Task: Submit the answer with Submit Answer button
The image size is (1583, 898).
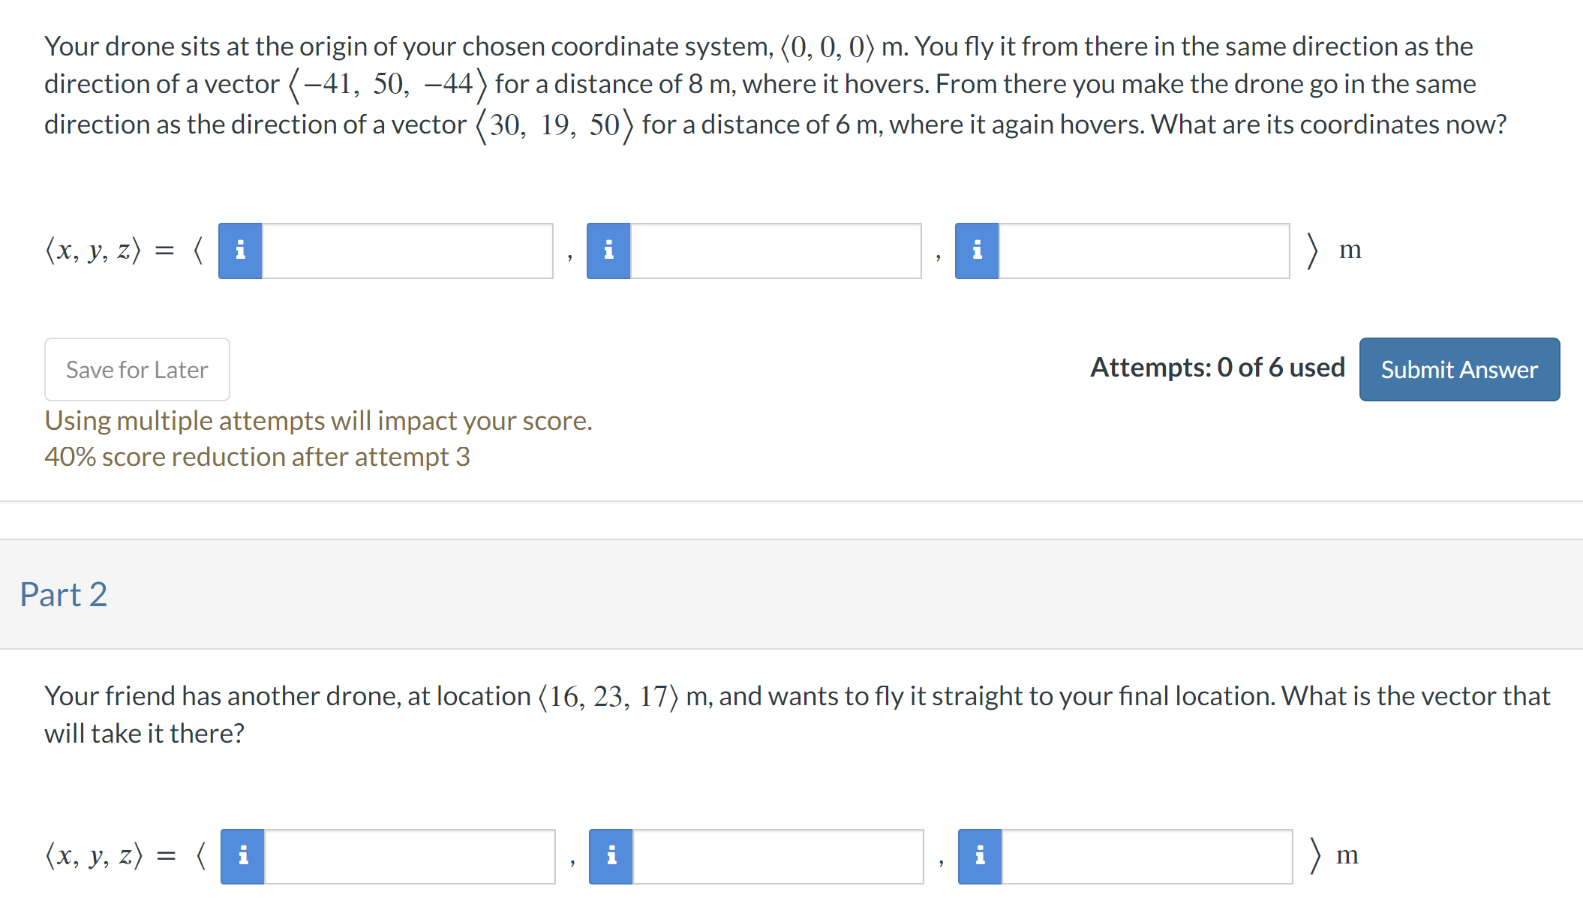Action: [x=1459, y=369]
